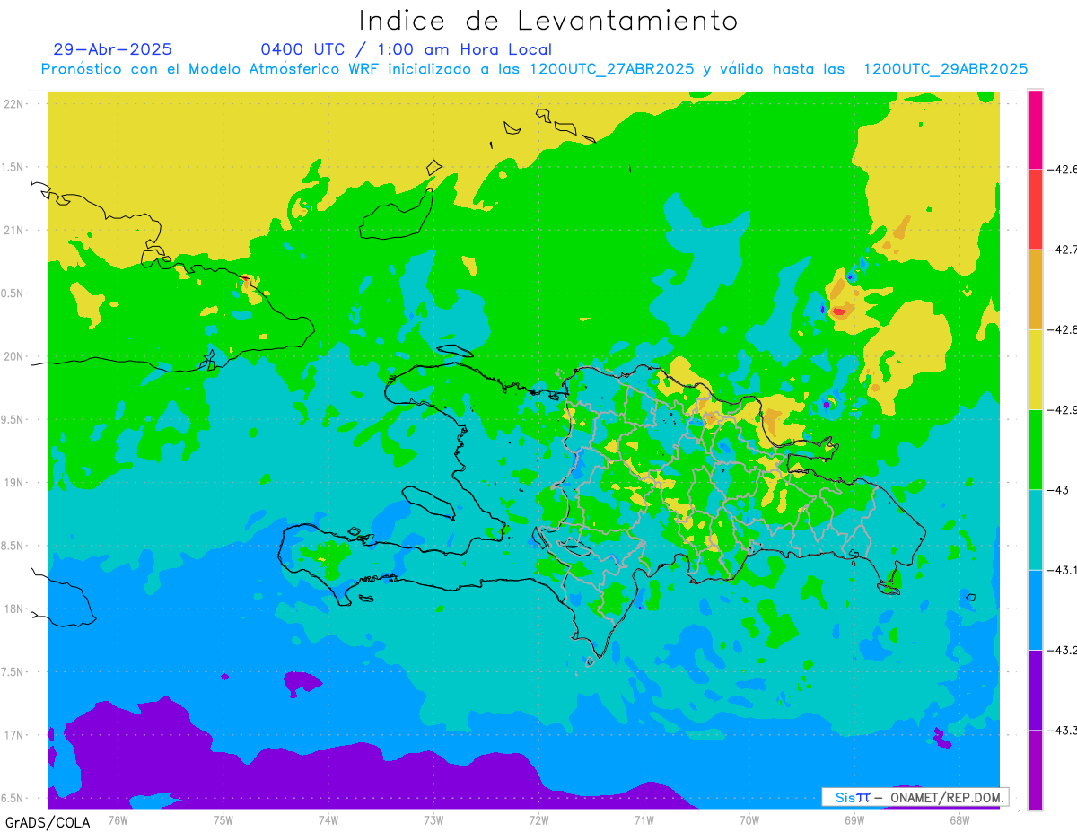
Task: Select the teal legend color swatch
Action: [1035, 530]
